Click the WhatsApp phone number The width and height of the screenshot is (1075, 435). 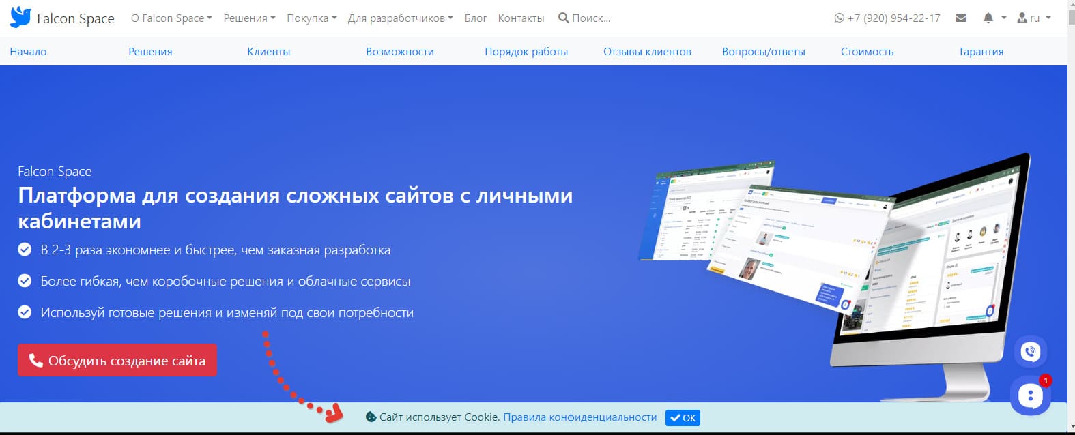click(887, 18)
